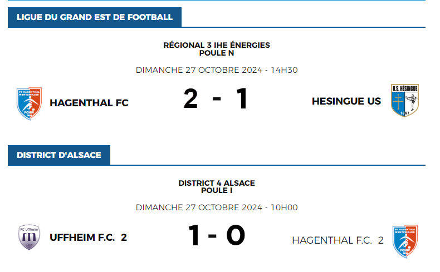Select the District d'Alsace section header
The height and width of the screenshot is (272, 440).
59,155
